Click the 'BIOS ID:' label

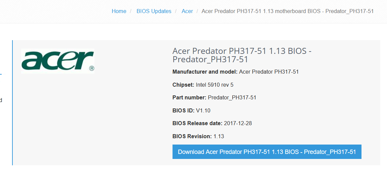click(x=183, y=110)
